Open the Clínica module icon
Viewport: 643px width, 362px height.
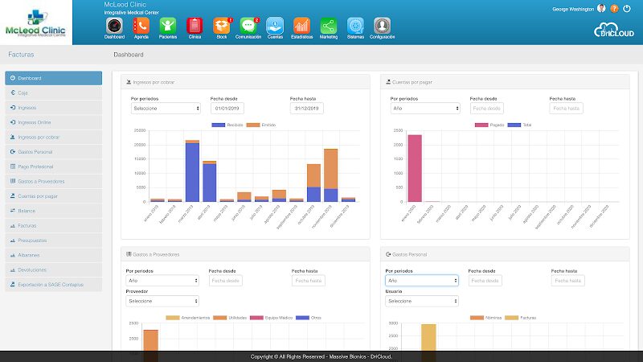[195, 26]
